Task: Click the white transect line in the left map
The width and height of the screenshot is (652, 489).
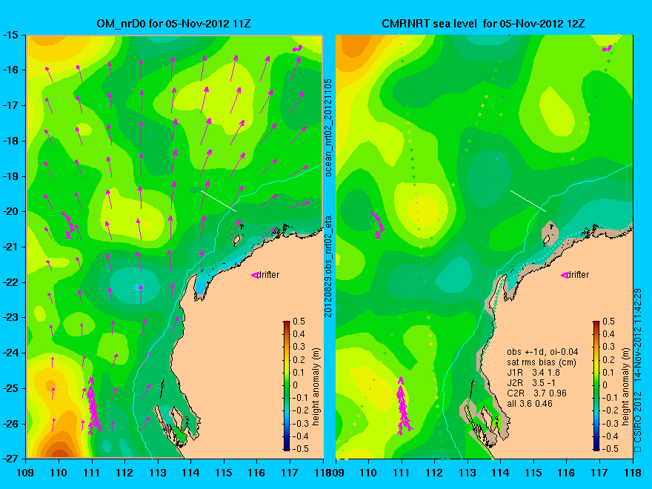Action: [x=219, y=201]
